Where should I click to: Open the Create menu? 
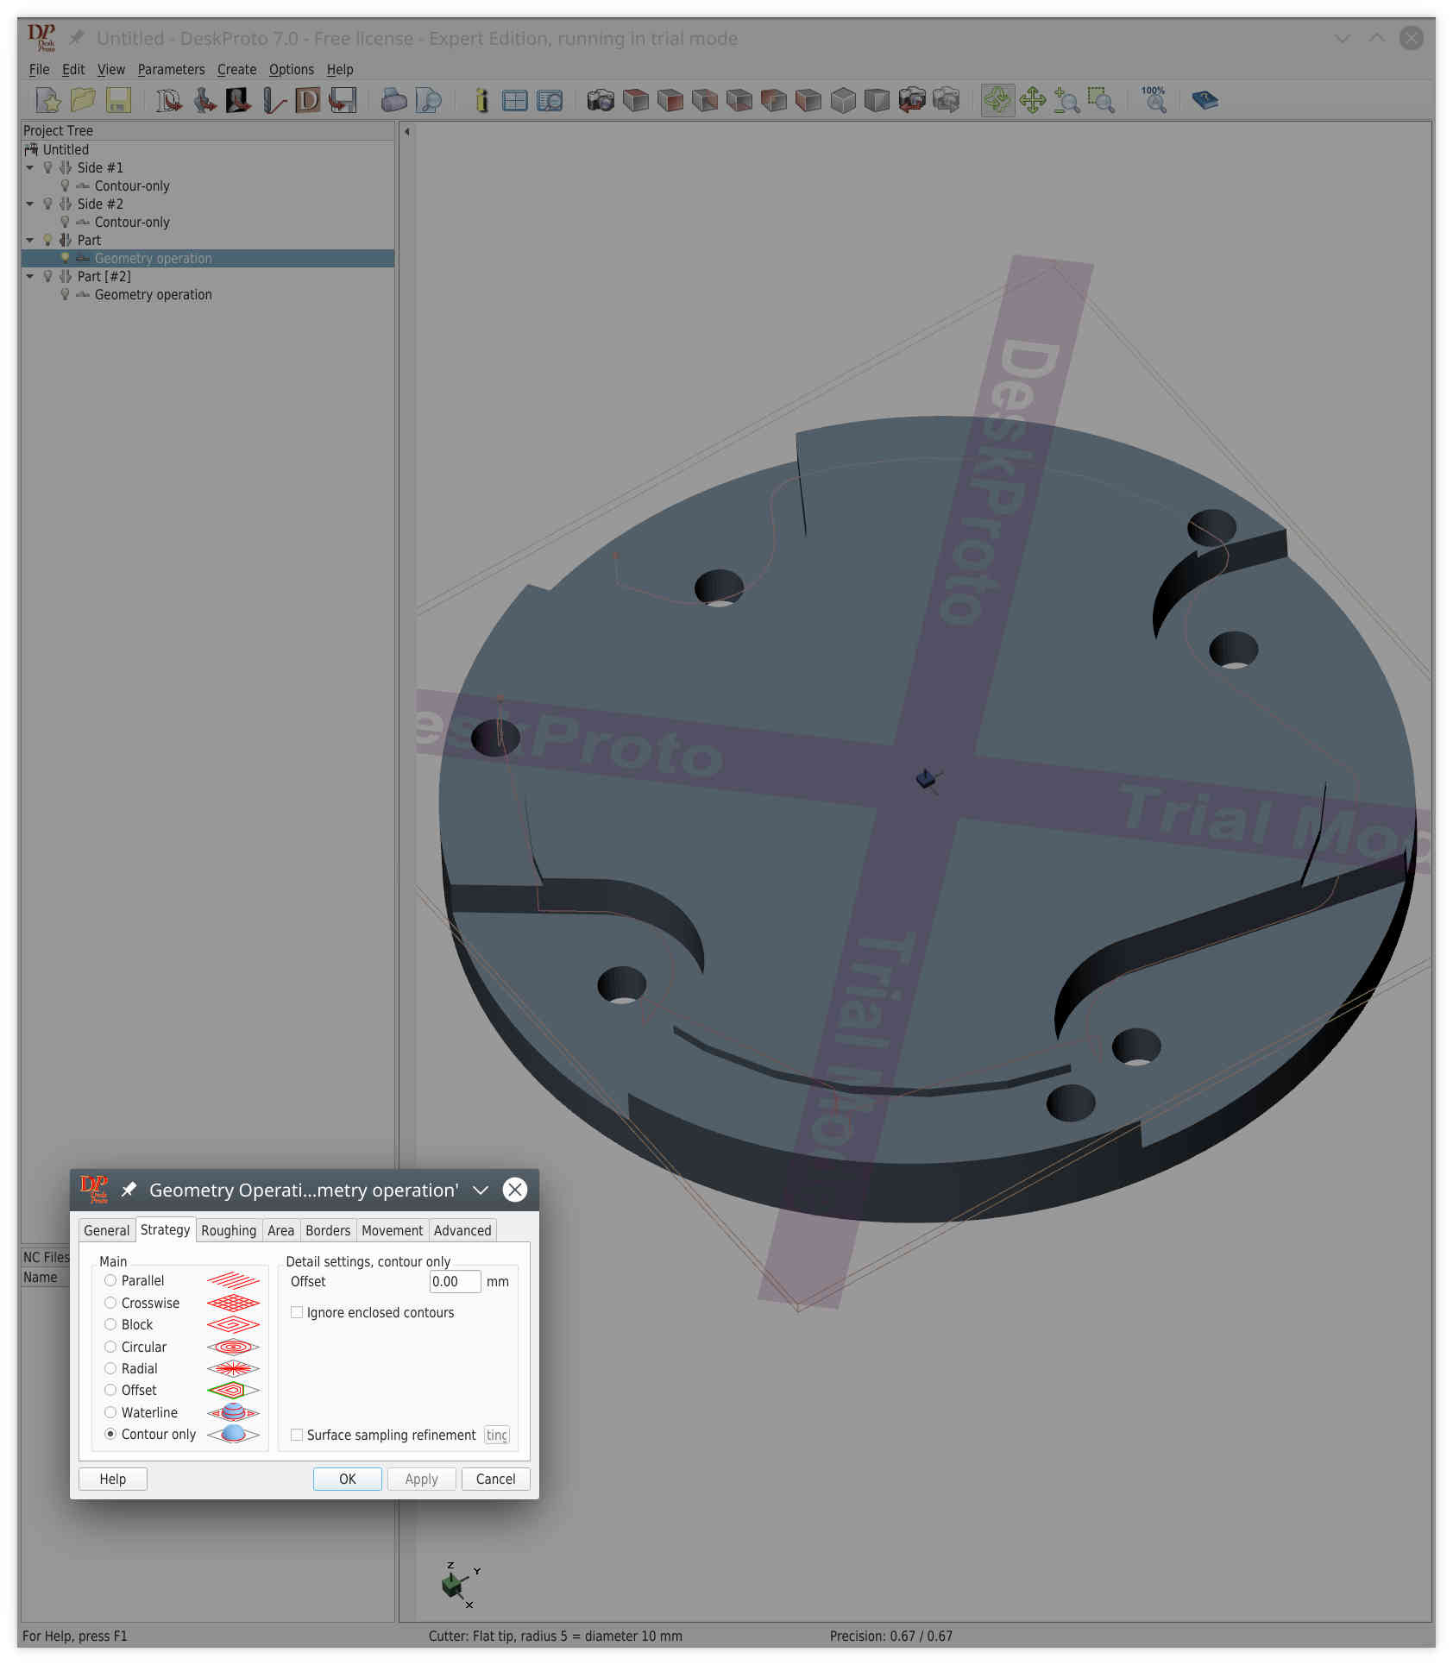point(236,69)
